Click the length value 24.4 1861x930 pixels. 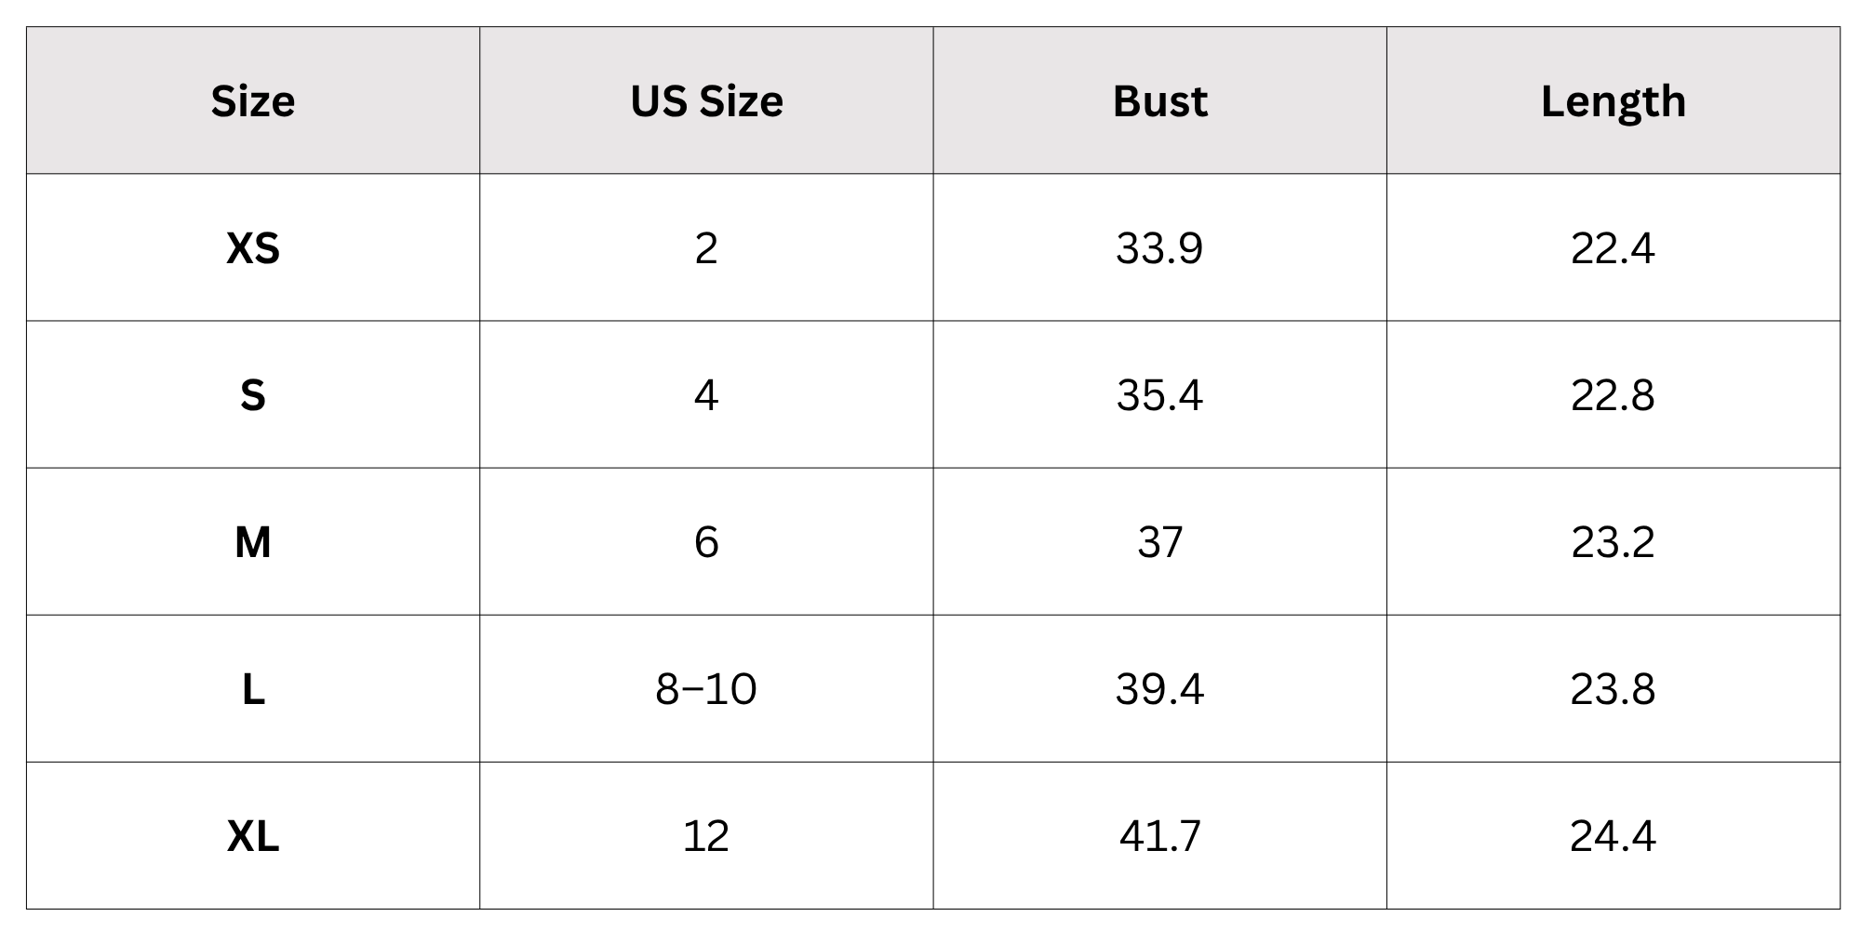(x=1613, y=836)
